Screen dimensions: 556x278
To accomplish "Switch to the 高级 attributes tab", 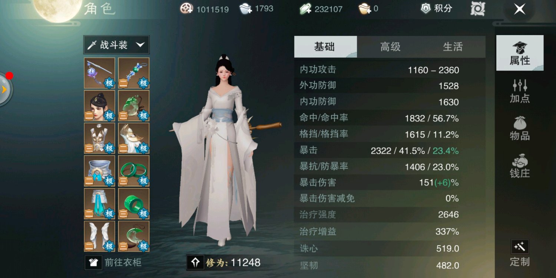I will tap(390, 47).
